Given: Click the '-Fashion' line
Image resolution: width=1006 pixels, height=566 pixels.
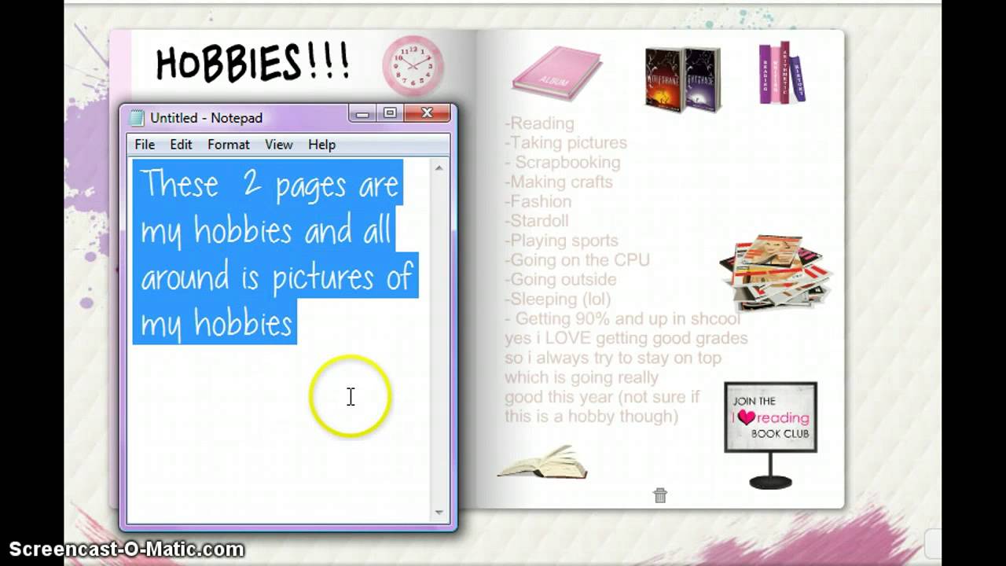Looking at the screenshot, I should (538, 201).
